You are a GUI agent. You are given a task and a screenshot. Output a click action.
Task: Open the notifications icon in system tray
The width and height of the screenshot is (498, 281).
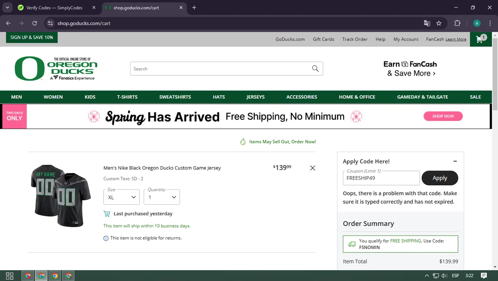point(484,276)
